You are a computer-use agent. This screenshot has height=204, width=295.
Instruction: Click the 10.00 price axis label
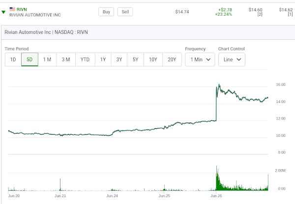(281, 135)
